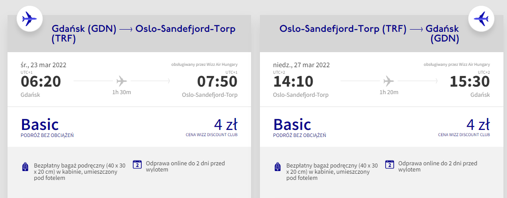
Task: Click the calendar check-in icon in the outbound card
Action: click(137, 164)
